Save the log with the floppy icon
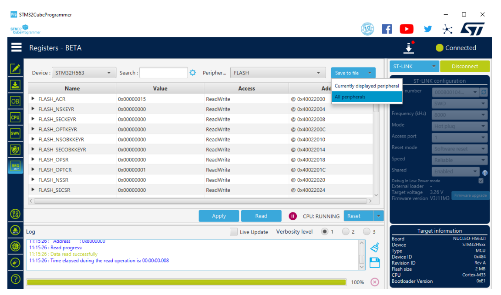 tap(374, 262)
